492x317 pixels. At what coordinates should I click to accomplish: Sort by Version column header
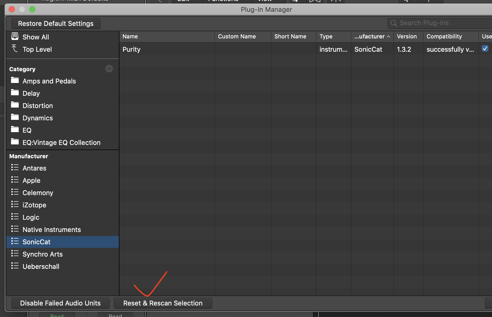coord(408,37)
